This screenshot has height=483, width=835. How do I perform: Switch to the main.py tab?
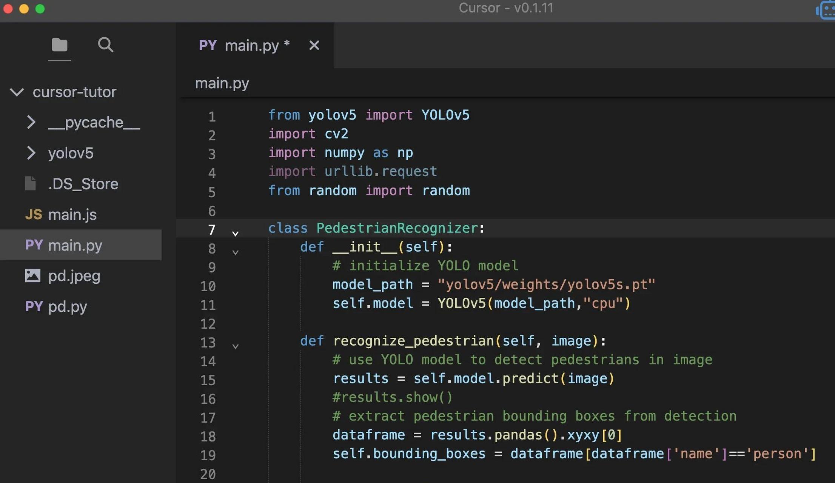(x=255, y=46)
